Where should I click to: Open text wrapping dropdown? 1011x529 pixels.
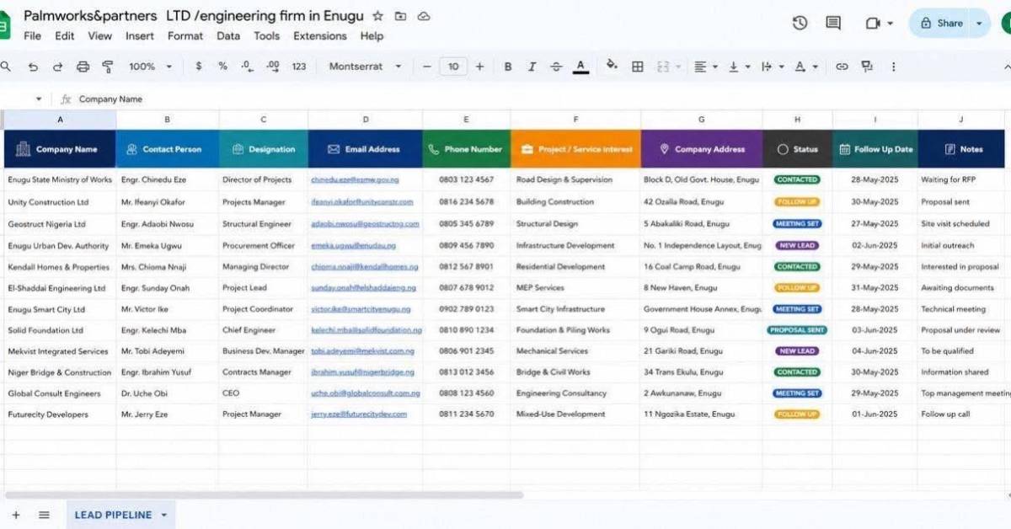pyautogui.click(x=772, y=67)
